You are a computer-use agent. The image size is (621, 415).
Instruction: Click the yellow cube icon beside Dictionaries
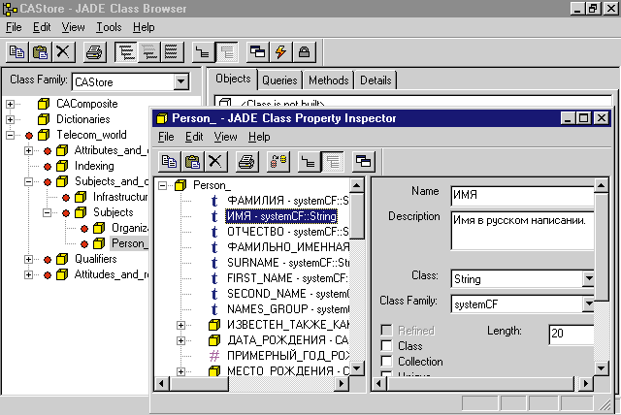44,119
